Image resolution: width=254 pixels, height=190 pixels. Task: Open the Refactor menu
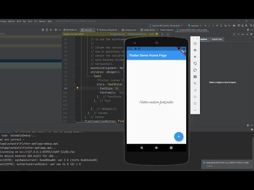(12, 21)
